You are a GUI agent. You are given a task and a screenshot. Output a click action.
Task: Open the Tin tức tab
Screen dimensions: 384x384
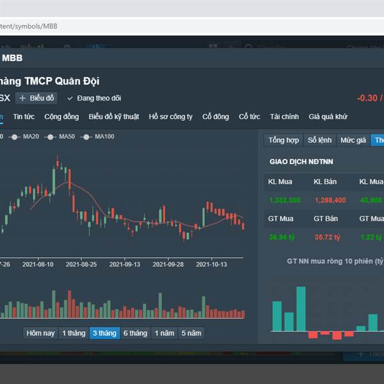click(24, 116)
